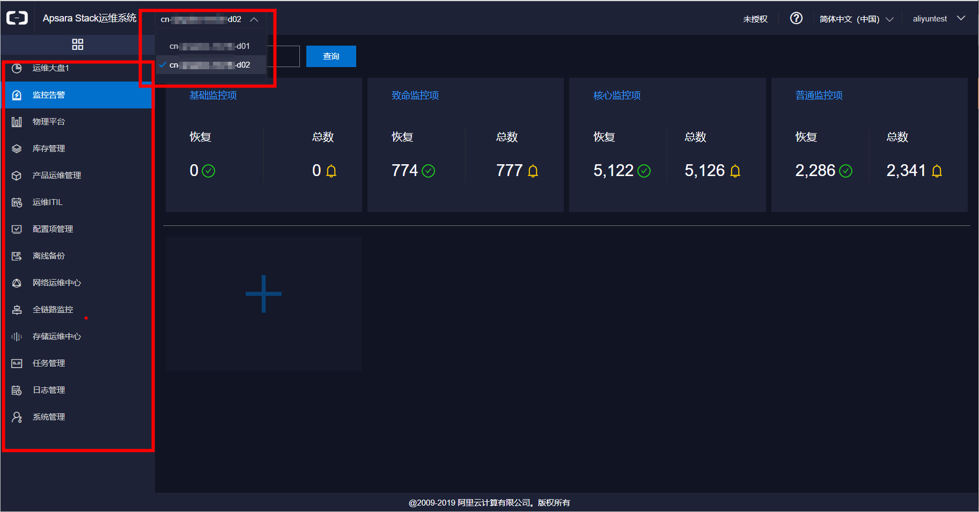This screenshot has width=979, height=512.
Task: Open 日志管理 menu item
Action: point(78,390)
